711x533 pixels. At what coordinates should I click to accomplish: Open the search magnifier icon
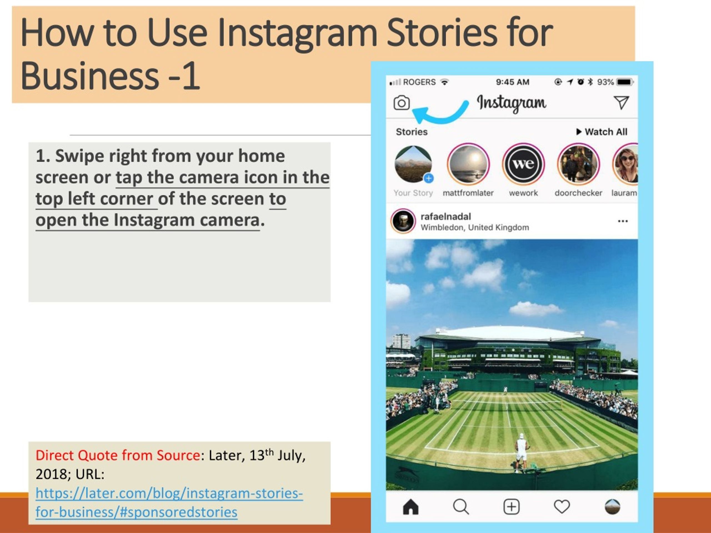[461, 507]
